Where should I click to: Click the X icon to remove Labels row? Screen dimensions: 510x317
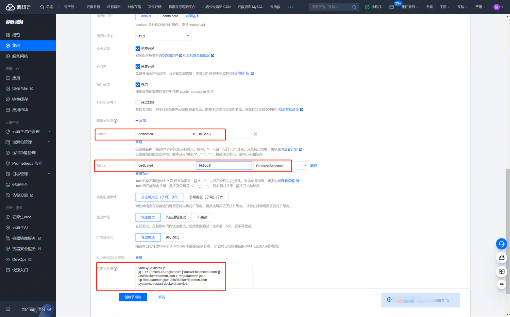[x=256, y=134]
